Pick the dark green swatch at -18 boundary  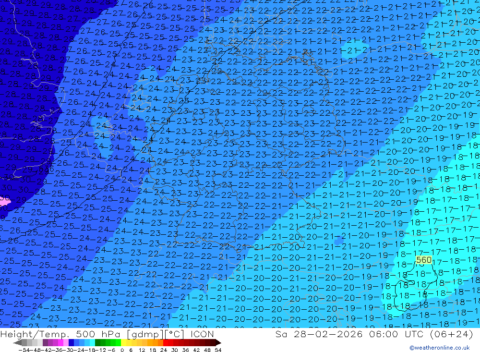(x=97, y=343)
